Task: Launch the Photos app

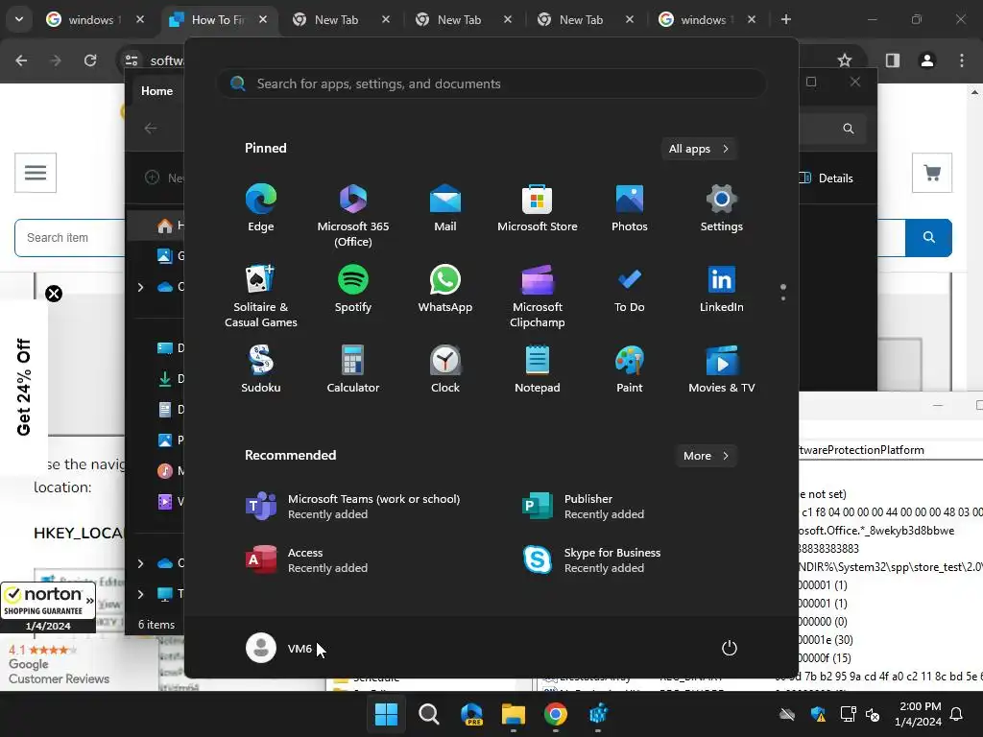Action: [x=630, y=208]
